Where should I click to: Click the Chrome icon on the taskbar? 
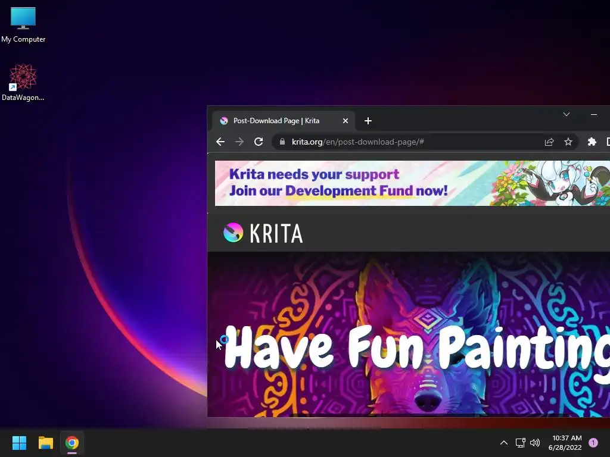pos(72,443)
